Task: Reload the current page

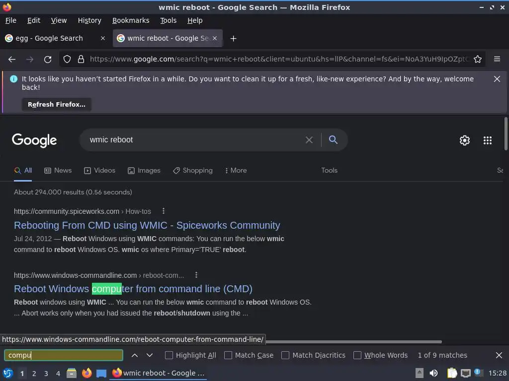Action: (x=48, y=60)
